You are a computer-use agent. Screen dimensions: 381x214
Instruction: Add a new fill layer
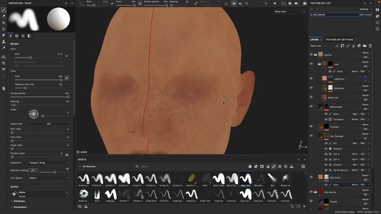click(x=354, y=46)
